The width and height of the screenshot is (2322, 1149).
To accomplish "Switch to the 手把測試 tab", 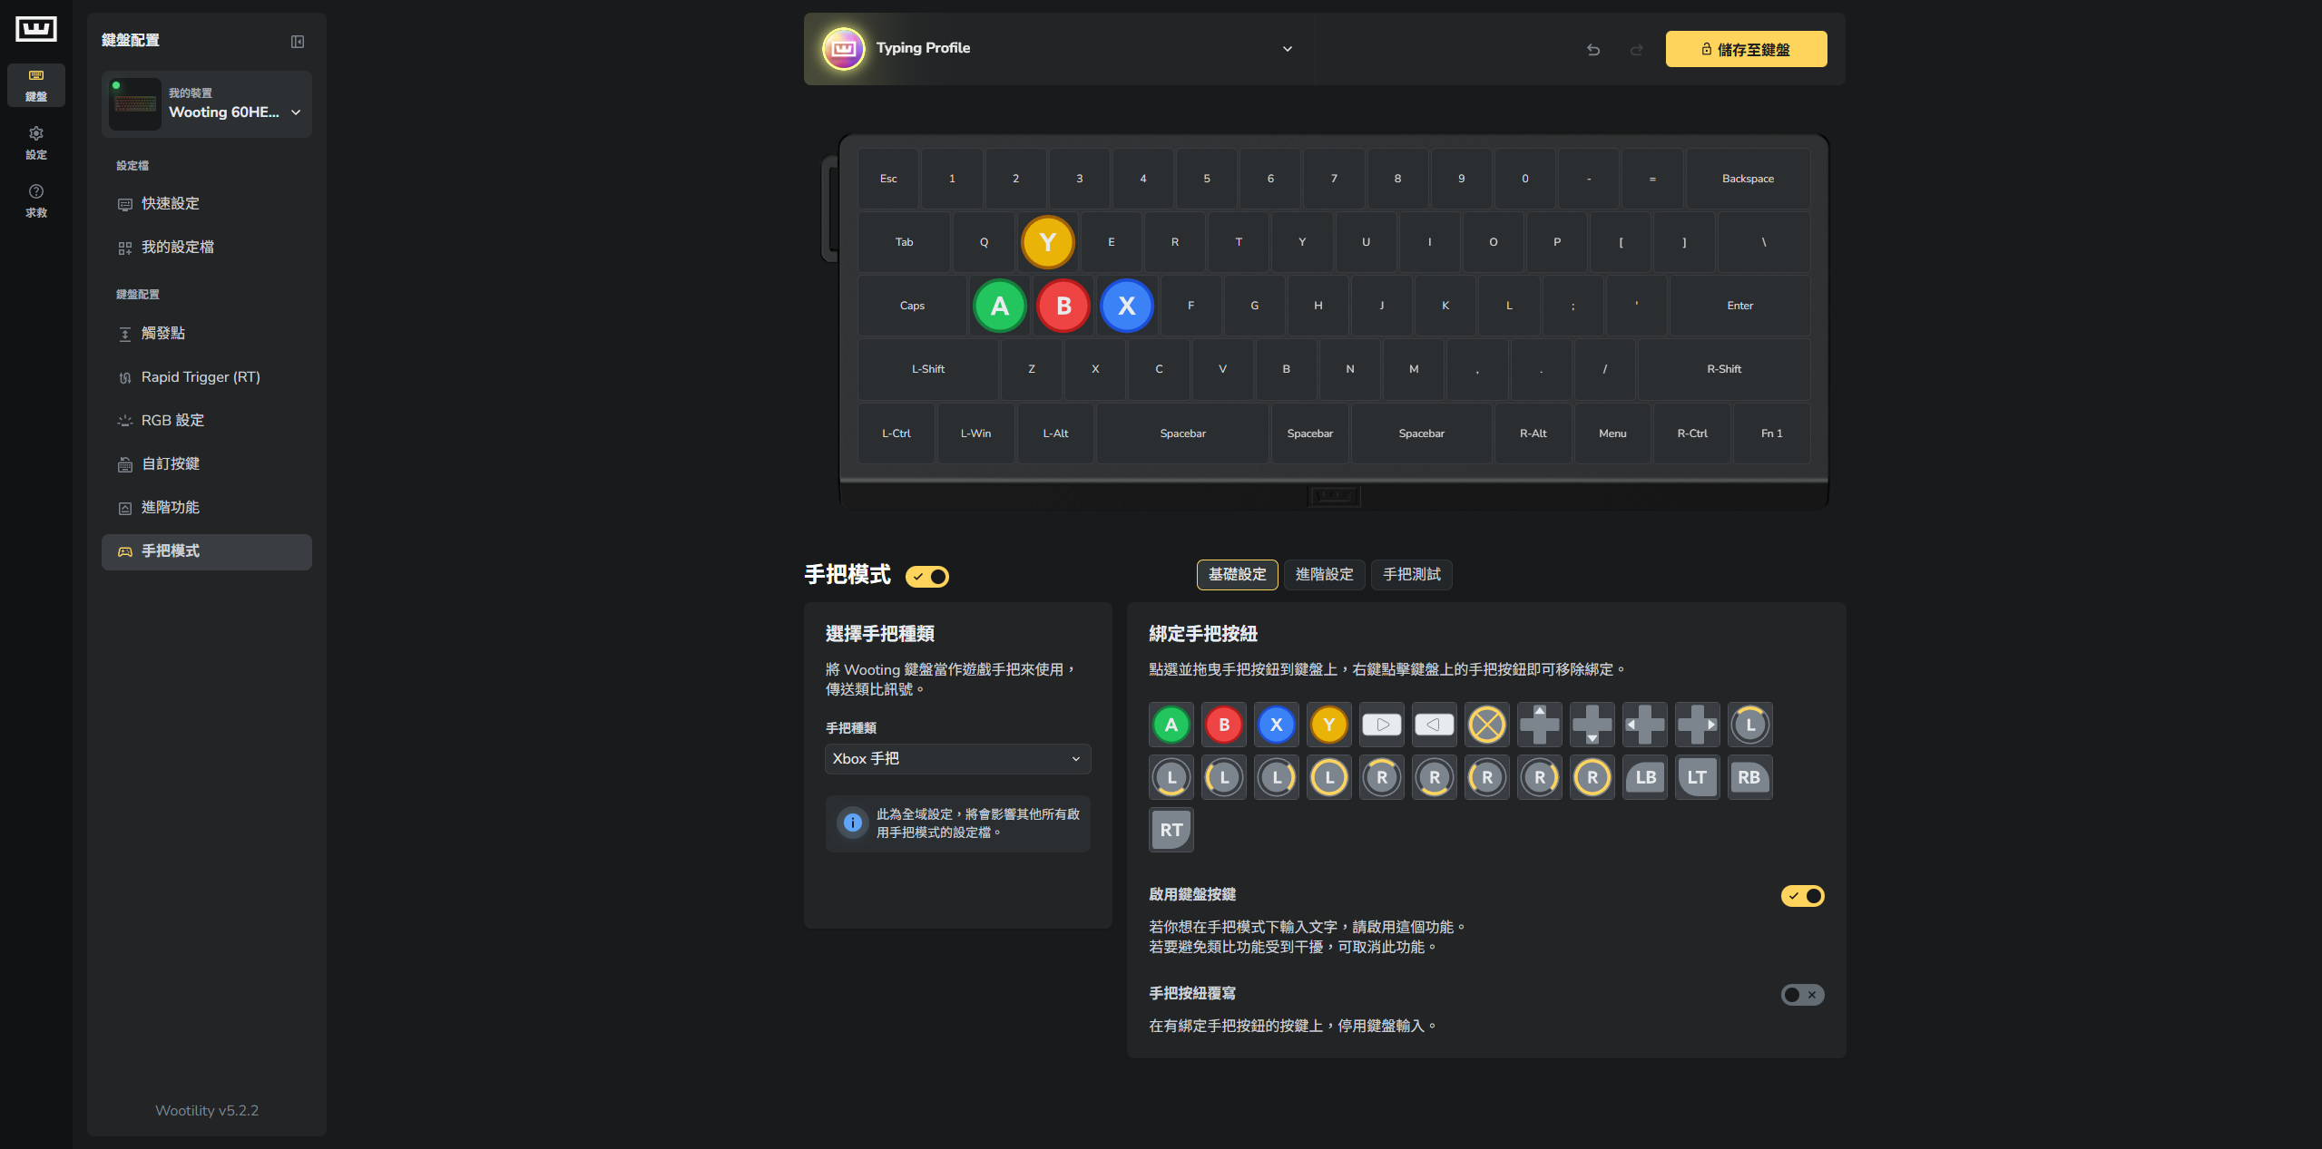I will click(x=1411, y=575).
